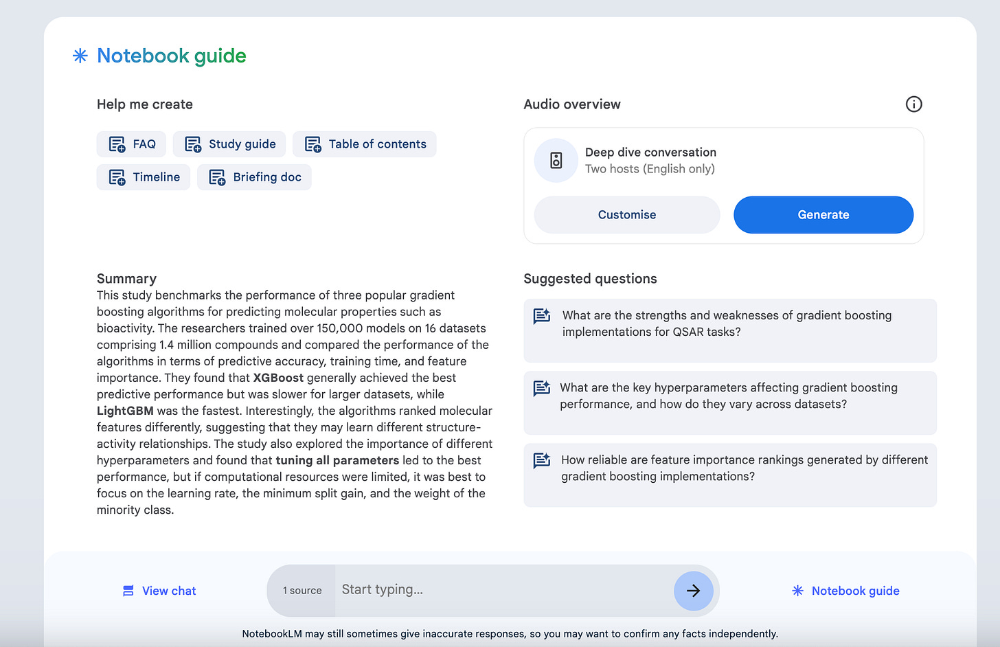Create a Timeline document
1000x647 pixels.
coord(144,177)
